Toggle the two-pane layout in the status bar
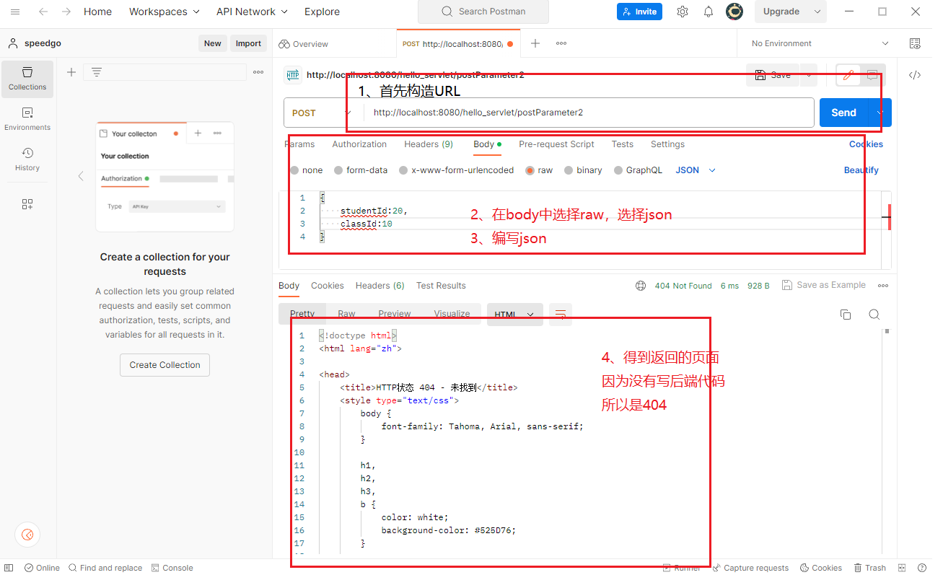This screenshot has width=943, height=575. (x=902, y=568)
